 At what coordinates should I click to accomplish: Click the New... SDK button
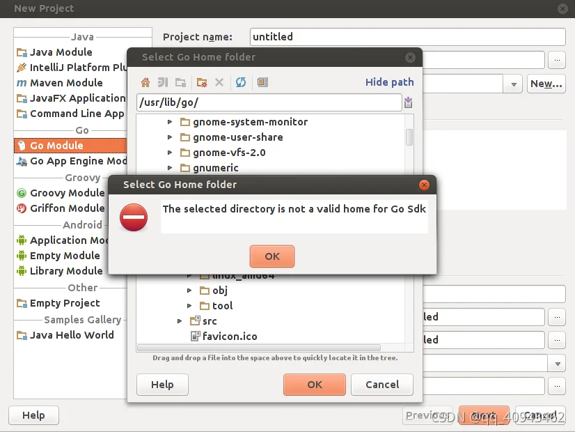(x=546, y=84)
